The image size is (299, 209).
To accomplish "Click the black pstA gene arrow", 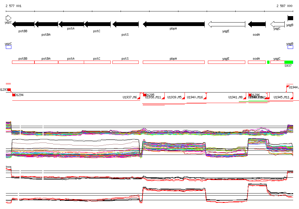I will (71, 24).
